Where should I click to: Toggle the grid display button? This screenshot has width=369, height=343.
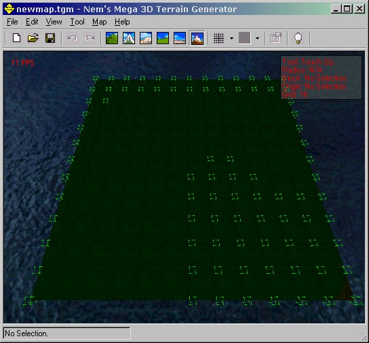point(218,38)
